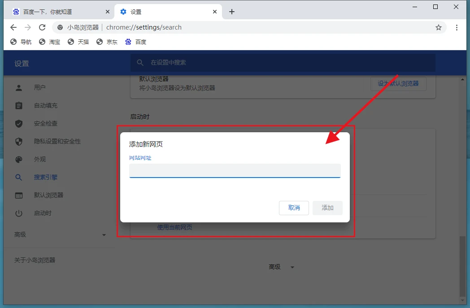Open the browser three-dot menu
The width and height of the screenshot is (470, 308).
point(457,27)
